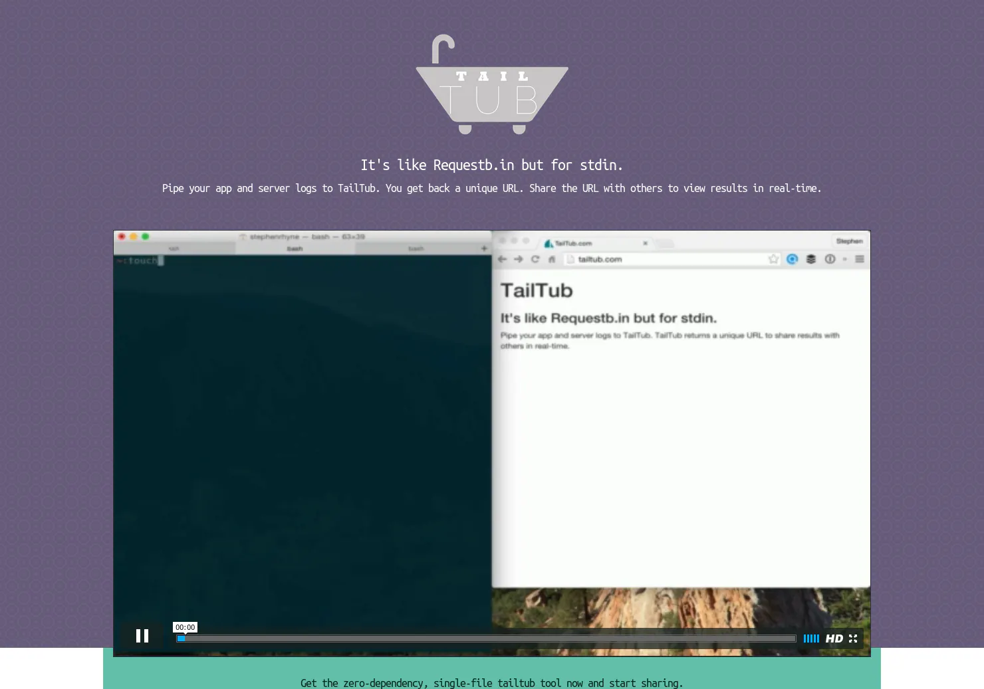Click the "Get the zero-dependency, single-file tailtub tool" text
984x689 pixels.
click(492, 683)
